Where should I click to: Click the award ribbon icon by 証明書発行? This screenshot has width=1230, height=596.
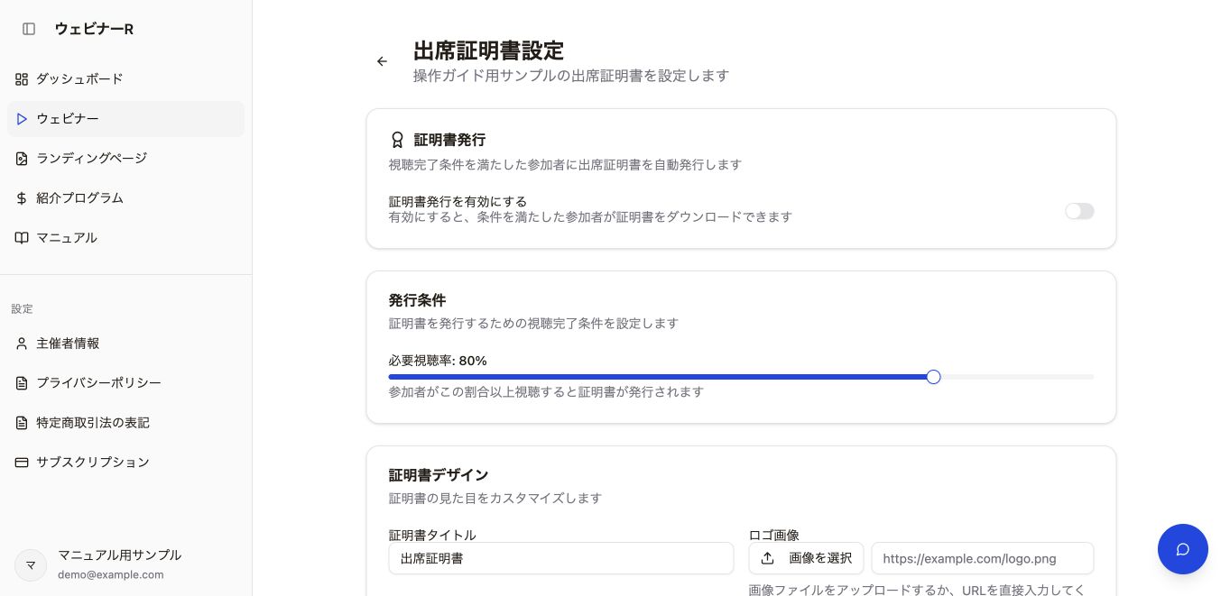tap(397, 140)
